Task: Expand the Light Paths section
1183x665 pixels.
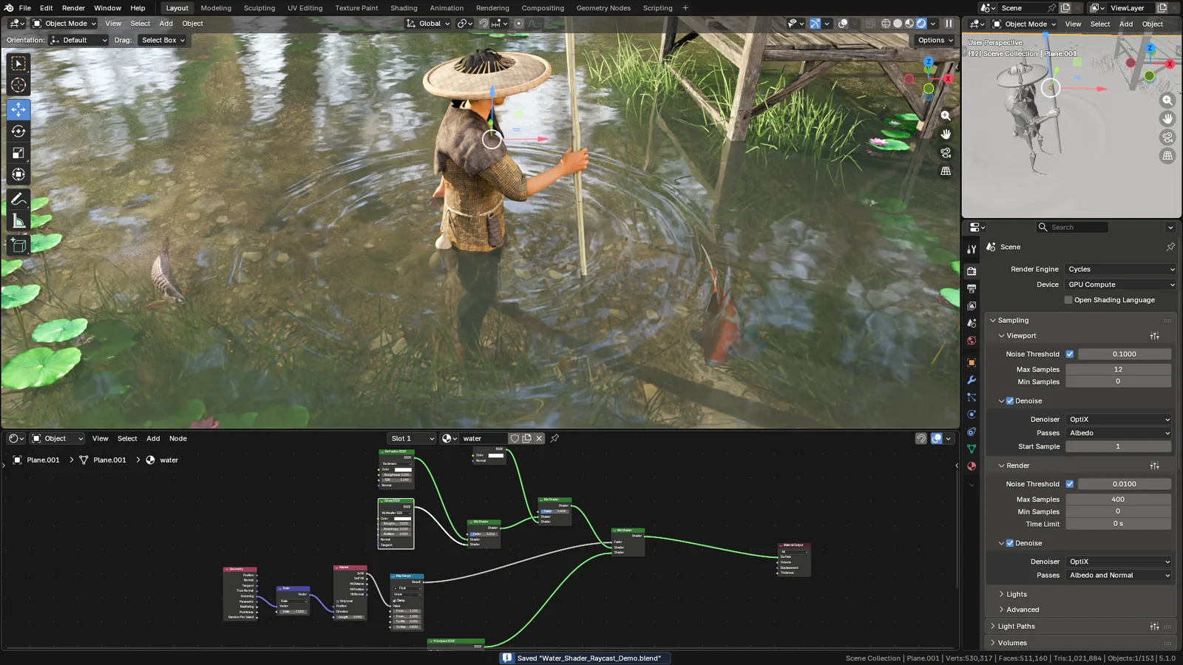Action: 1015,625
